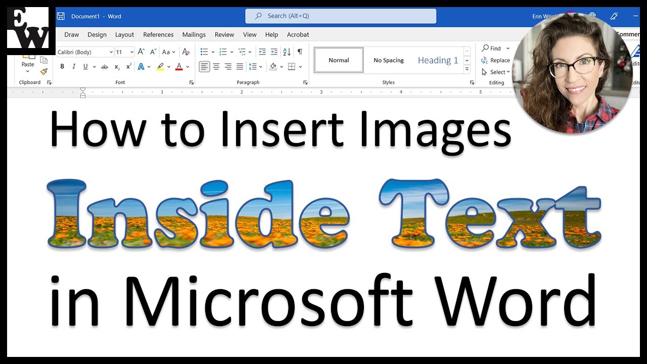This screenshot has width=647, height=364.
Task: Toggle Italic formatting
Action: point(74,67)
